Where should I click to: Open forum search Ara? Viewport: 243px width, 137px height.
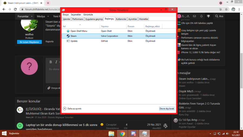pyautogui.click(x=219, y=16)
